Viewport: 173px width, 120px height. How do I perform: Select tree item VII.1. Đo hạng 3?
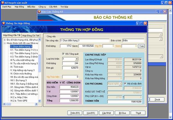(19, 80)
